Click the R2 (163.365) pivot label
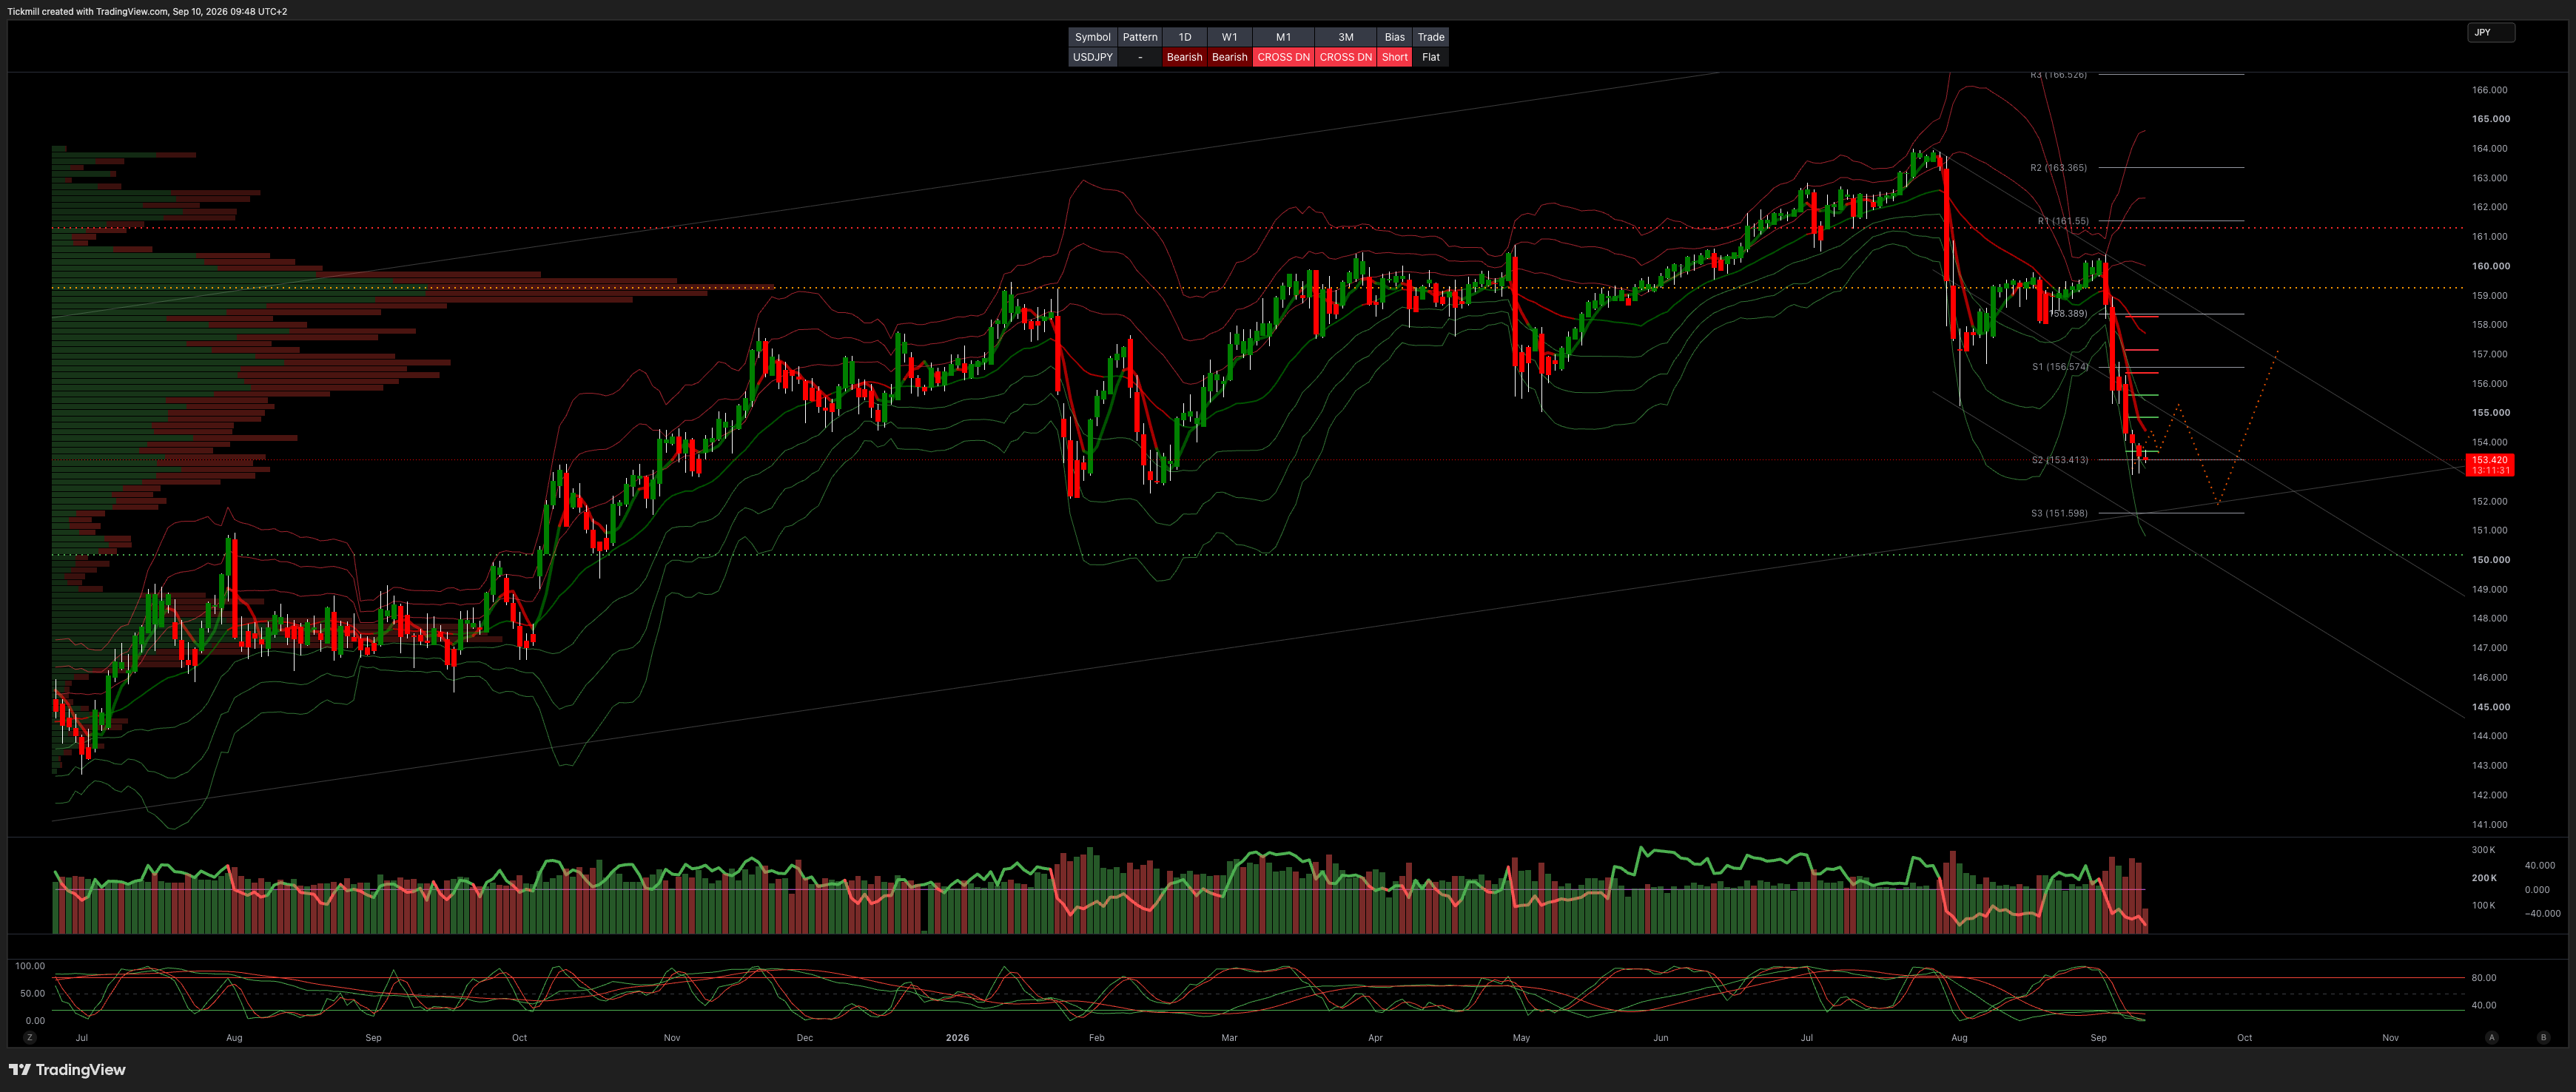The height and width of the screenshot is (1092, 2576). 2058,168
